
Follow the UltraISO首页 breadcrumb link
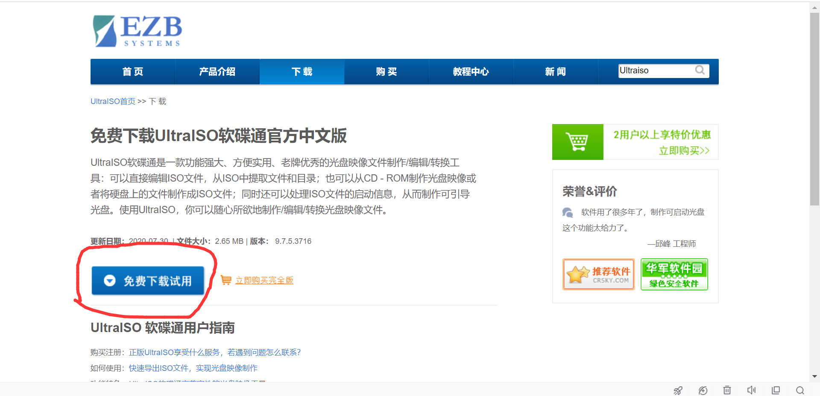coord(113,101)
